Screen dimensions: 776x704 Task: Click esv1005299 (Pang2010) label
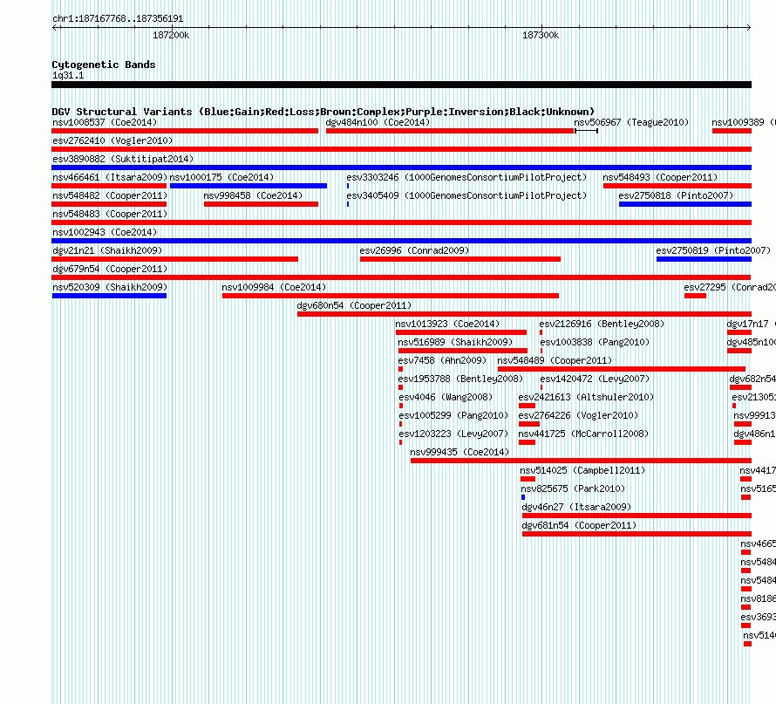(x=453, y=415)
